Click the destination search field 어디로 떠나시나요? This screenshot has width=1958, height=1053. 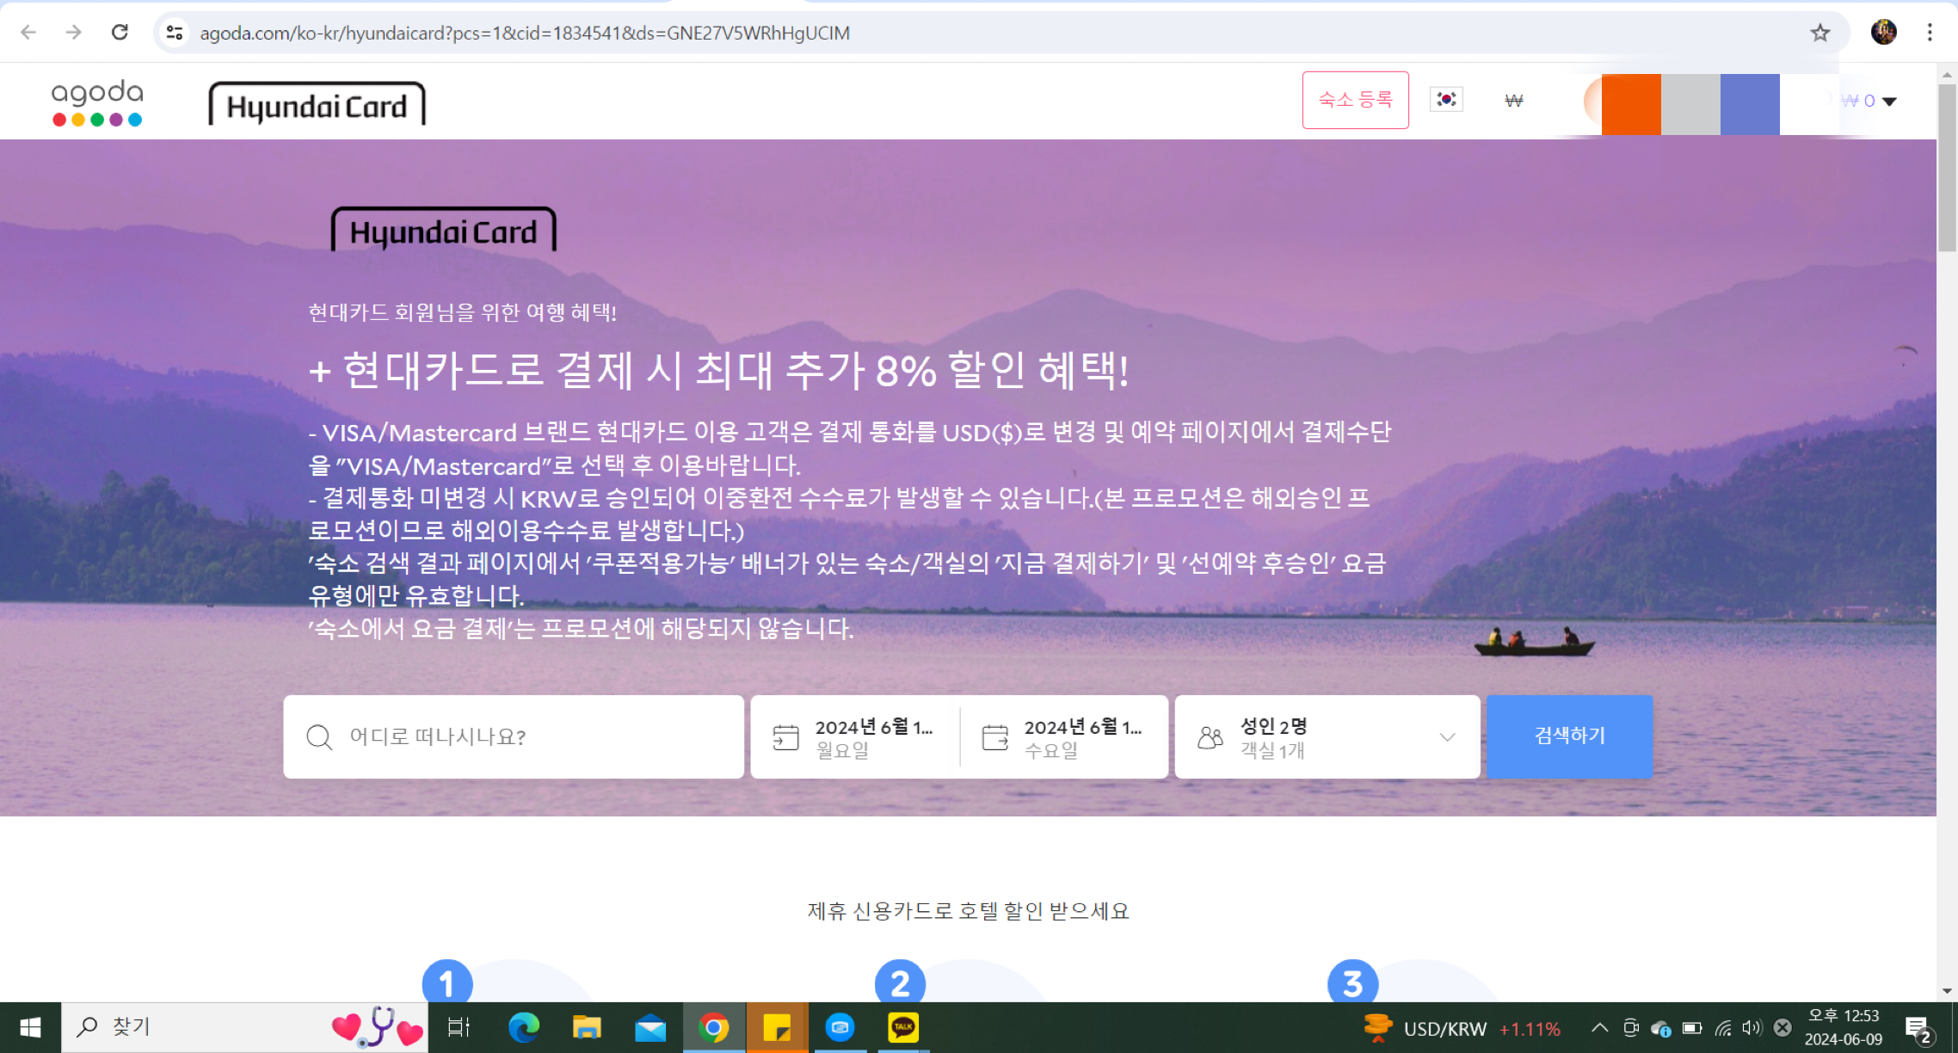click(514, 736)
